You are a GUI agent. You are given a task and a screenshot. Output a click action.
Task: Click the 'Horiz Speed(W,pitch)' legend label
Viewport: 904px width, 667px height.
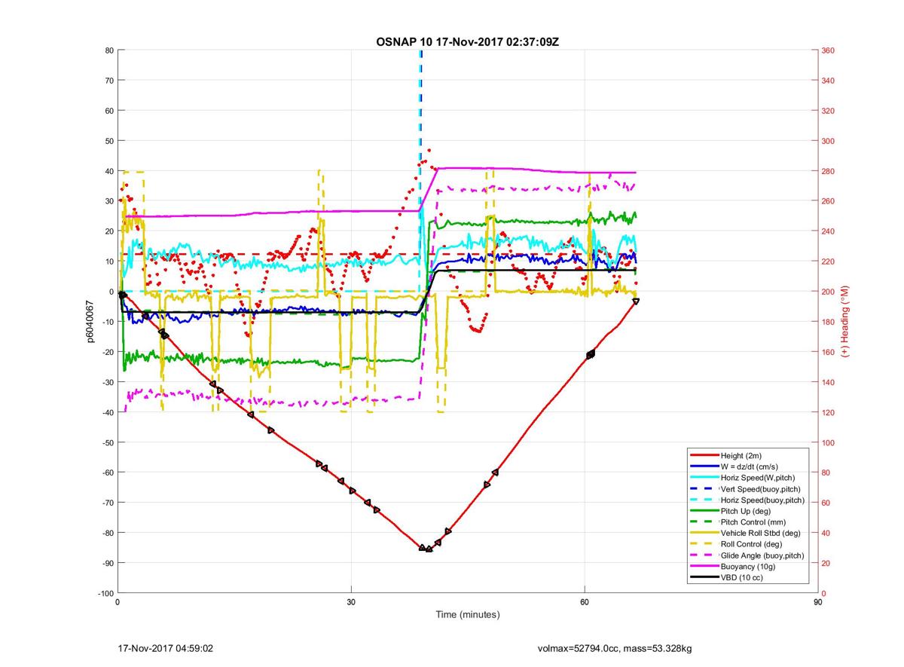[x=758, y=477]
